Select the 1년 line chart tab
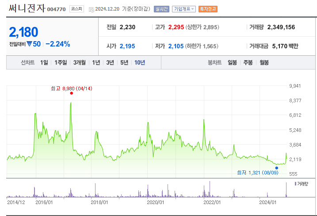The width and height of the screenshot is (317, 216). click(x=96, y=62)
